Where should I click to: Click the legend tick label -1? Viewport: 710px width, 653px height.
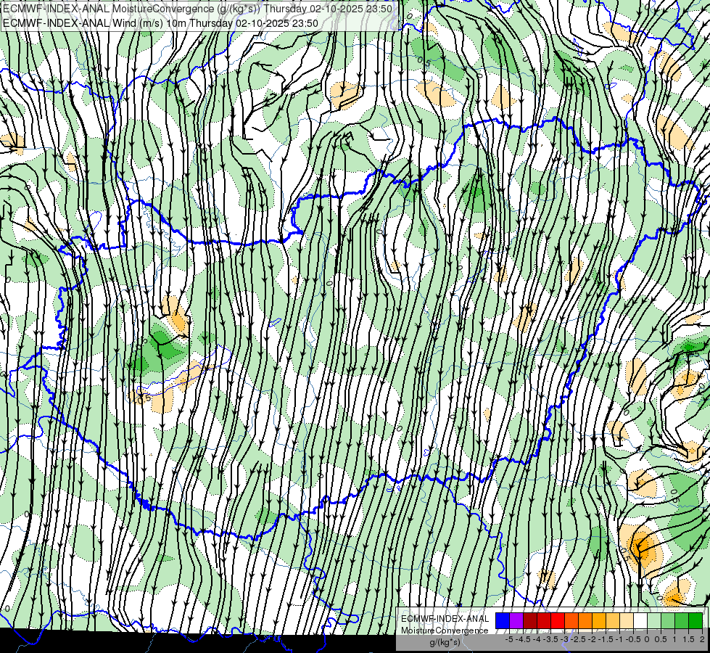[x=620, y=639]
